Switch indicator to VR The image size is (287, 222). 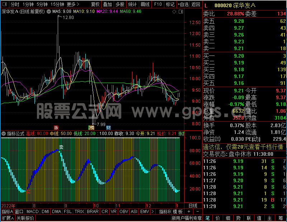113,212
